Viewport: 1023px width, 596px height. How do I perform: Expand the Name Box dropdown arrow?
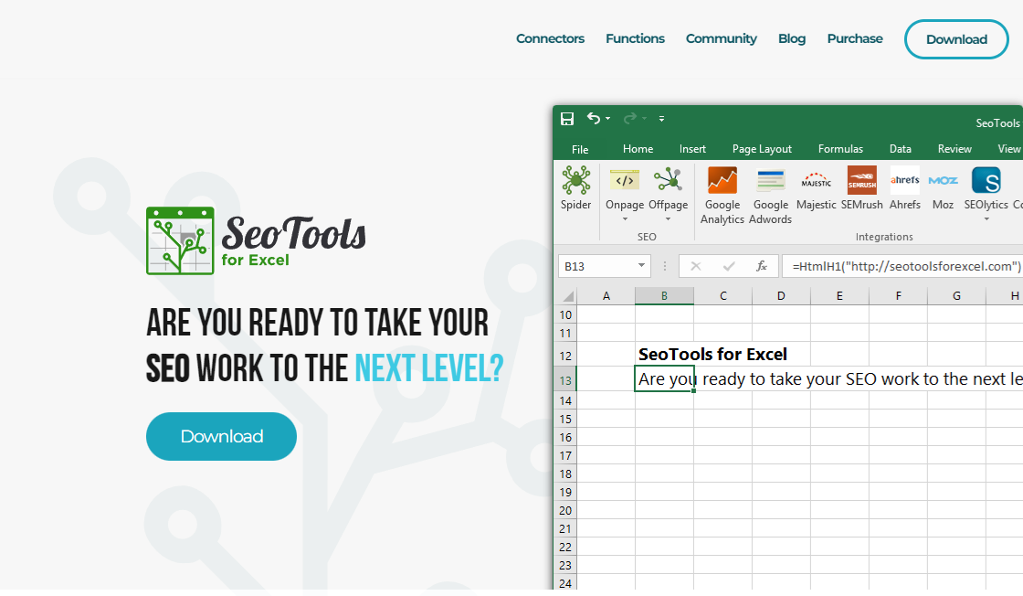(x=640, y=266)
